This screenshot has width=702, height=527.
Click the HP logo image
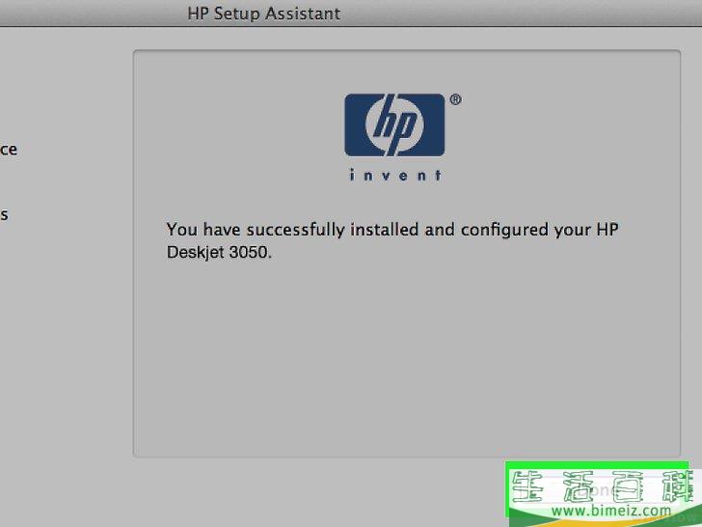394,125
